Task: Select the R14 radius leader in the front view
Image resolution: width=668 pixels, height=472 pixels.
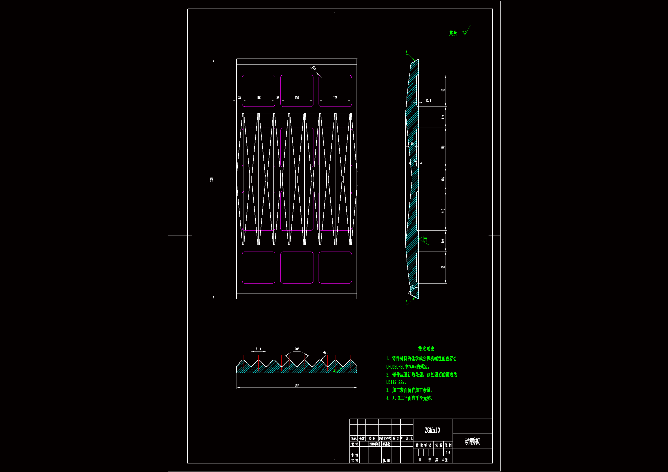Action: (316, 72)
